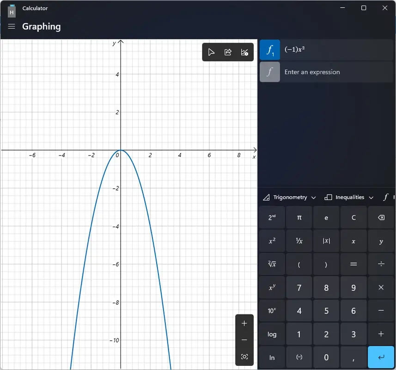Click the fit-graph-to-view icon near zoom controls
This screenshot has height=370, width=396.
(x=244, y=357)
